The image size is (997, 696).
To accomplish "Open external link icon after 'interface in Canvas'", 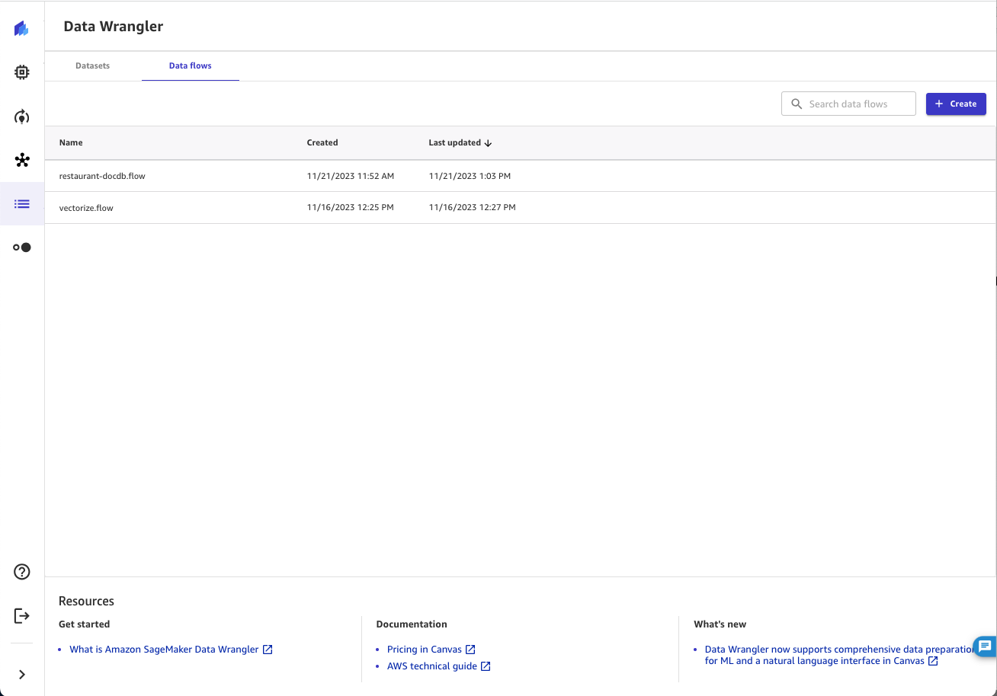I will pos(933,661).
